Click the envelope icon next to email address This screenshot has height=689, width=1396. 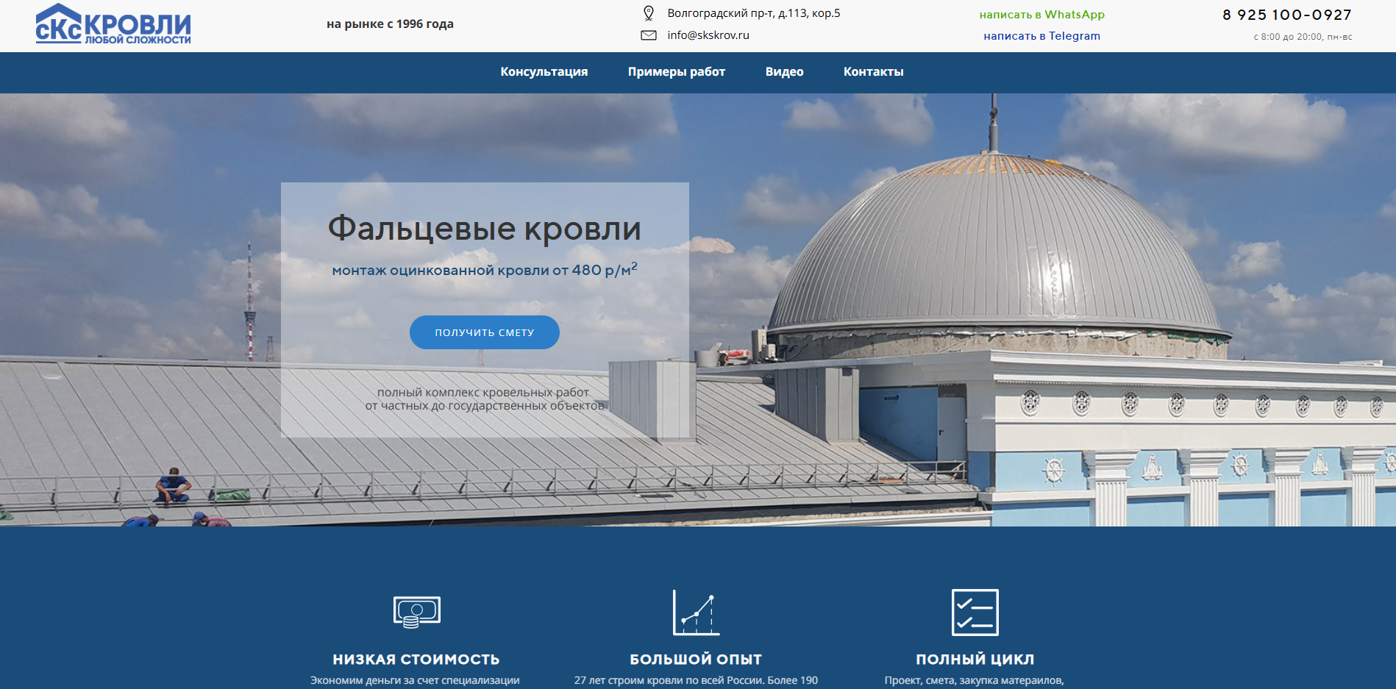pyautogui.click(x=648, y=34)
